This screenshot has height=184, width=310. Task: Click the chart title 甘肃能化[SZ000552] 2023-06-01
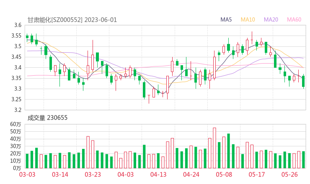[72, 20]
